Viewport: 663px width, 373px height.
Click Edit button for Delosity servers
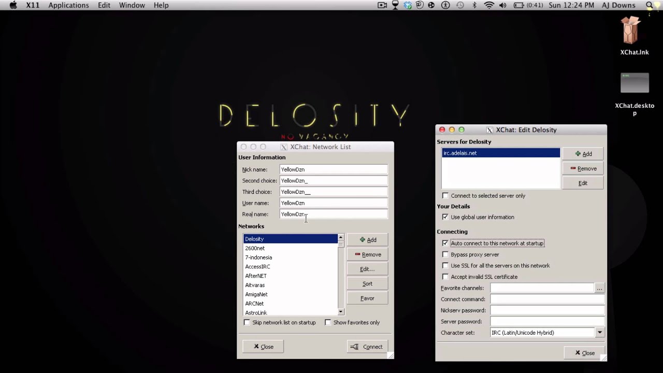click(583, 183)
